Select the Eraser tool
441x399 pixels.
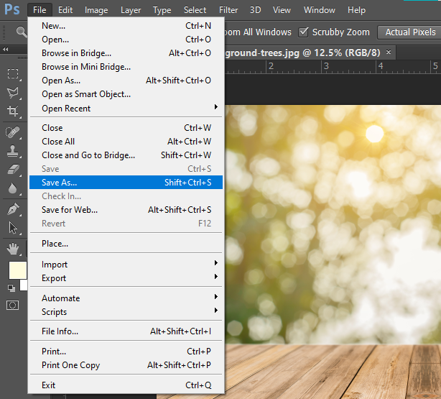(13, 170)
